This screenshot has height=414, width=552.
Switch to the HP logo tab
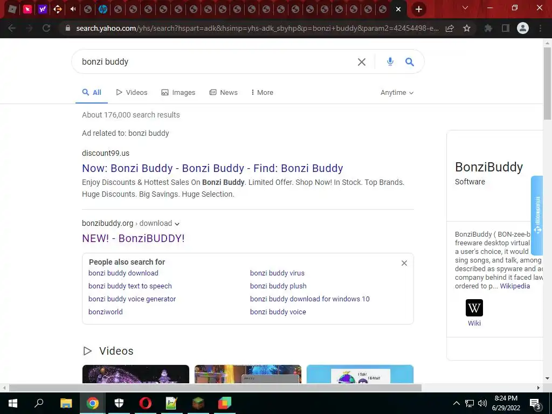(103, 9)
